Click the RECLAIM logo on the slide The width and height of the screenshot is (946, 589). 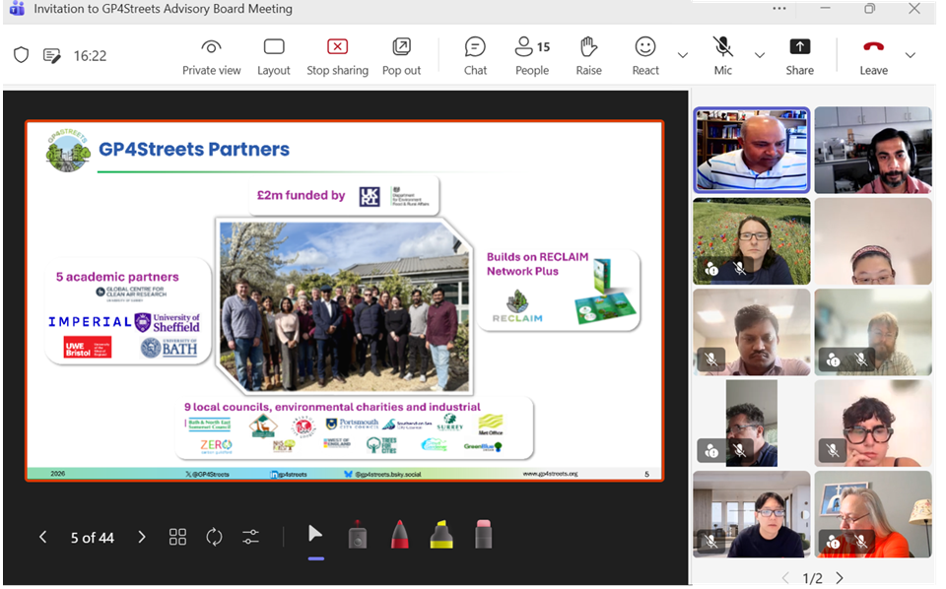(517, 306)
